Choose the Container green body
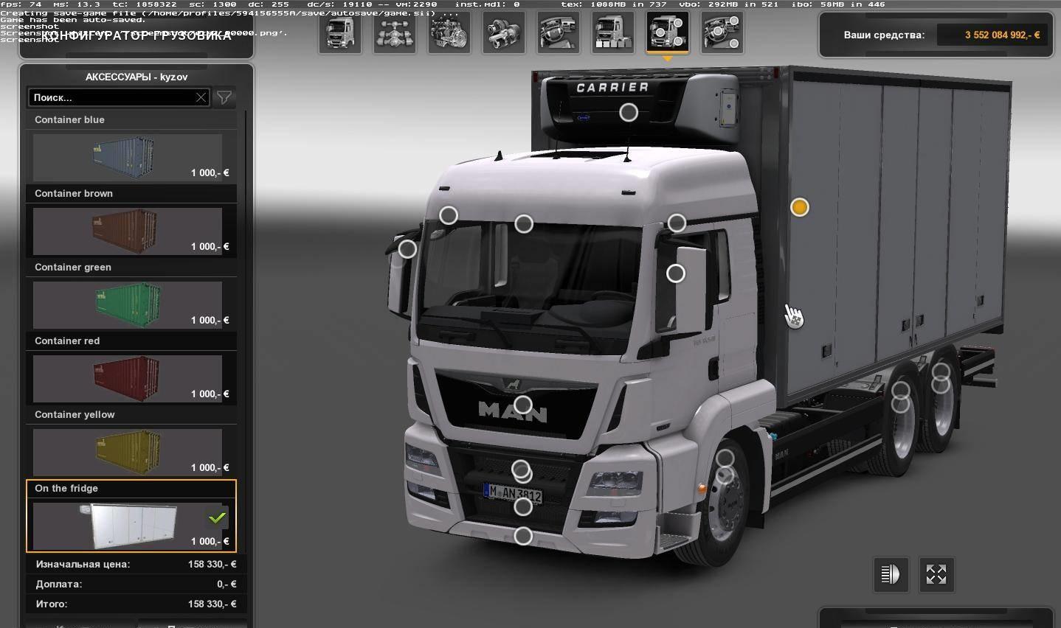The height and width of the screenshot is (628, 1061). tap(128, 304)
